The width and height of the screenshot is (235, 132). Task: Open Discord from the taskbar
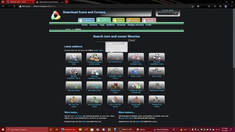coord(104,129)
